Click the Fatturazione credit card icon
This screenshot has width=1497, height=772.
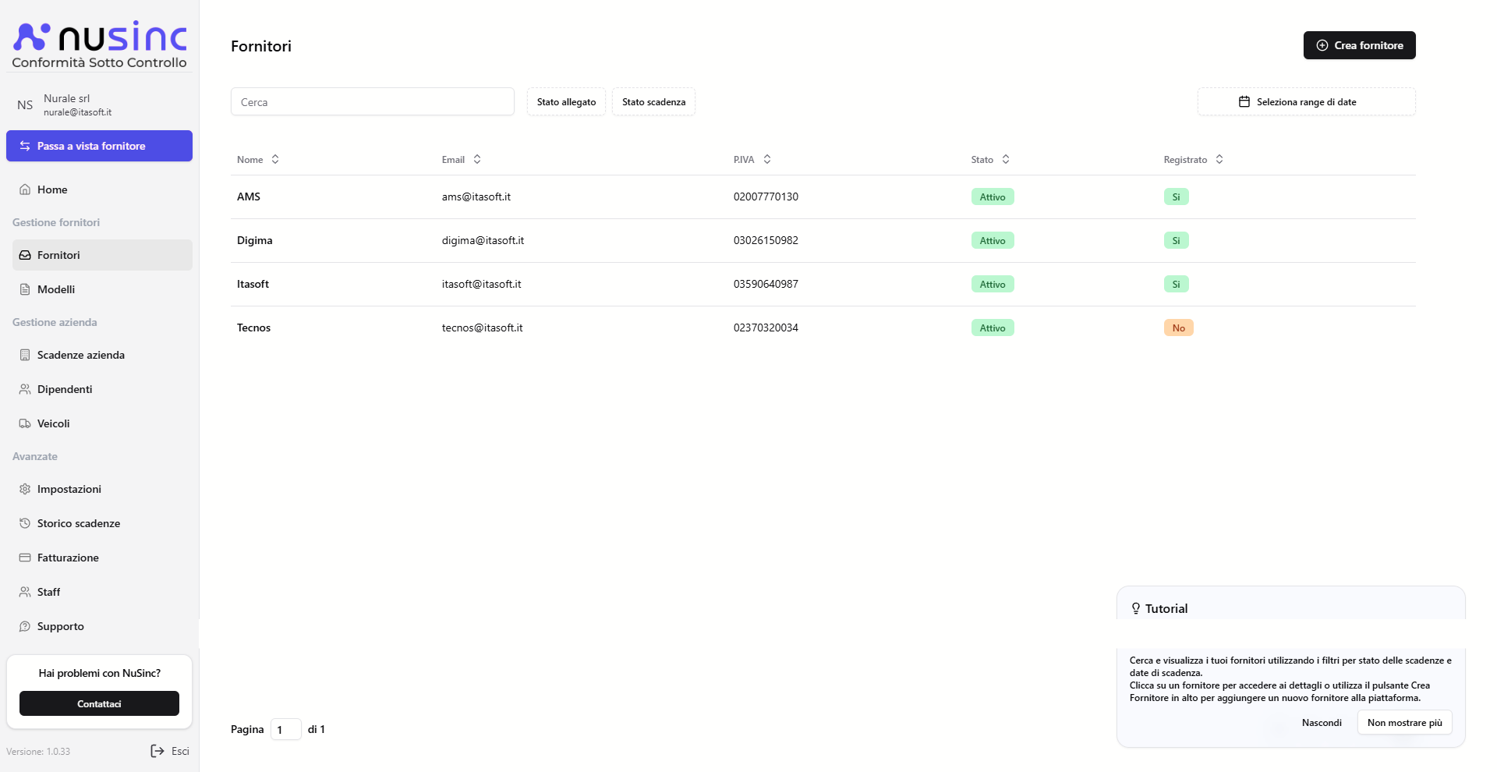tap(25, 558)
